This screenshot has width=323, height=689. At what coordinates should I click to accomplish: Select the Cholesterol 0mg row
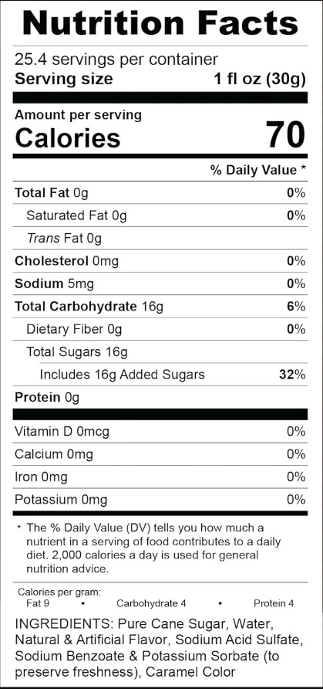coord(160,261)
